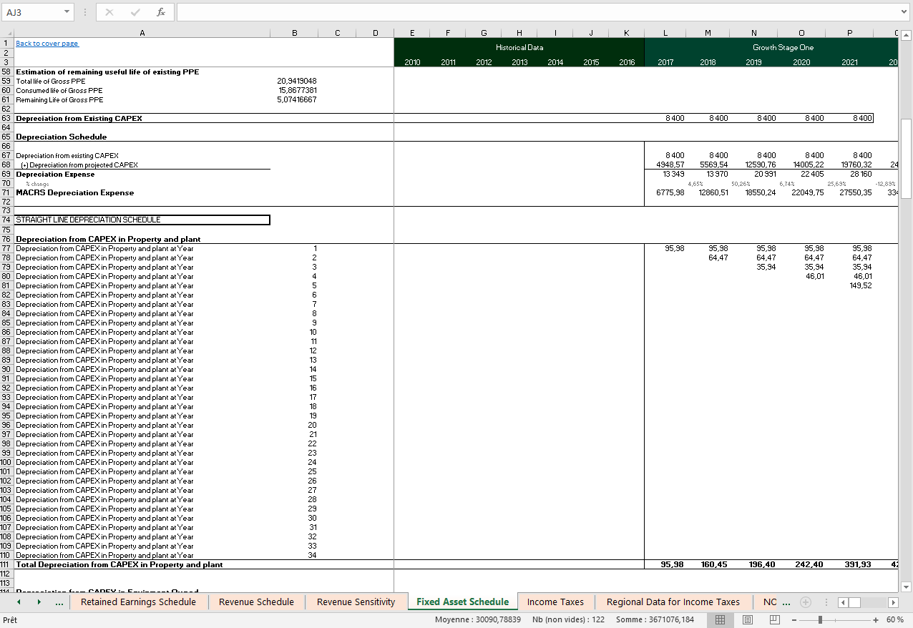Select the MACRS Depreciation Expense label
Image resolution: width=913 pixels, height=628 pixels.
[75, 192]
